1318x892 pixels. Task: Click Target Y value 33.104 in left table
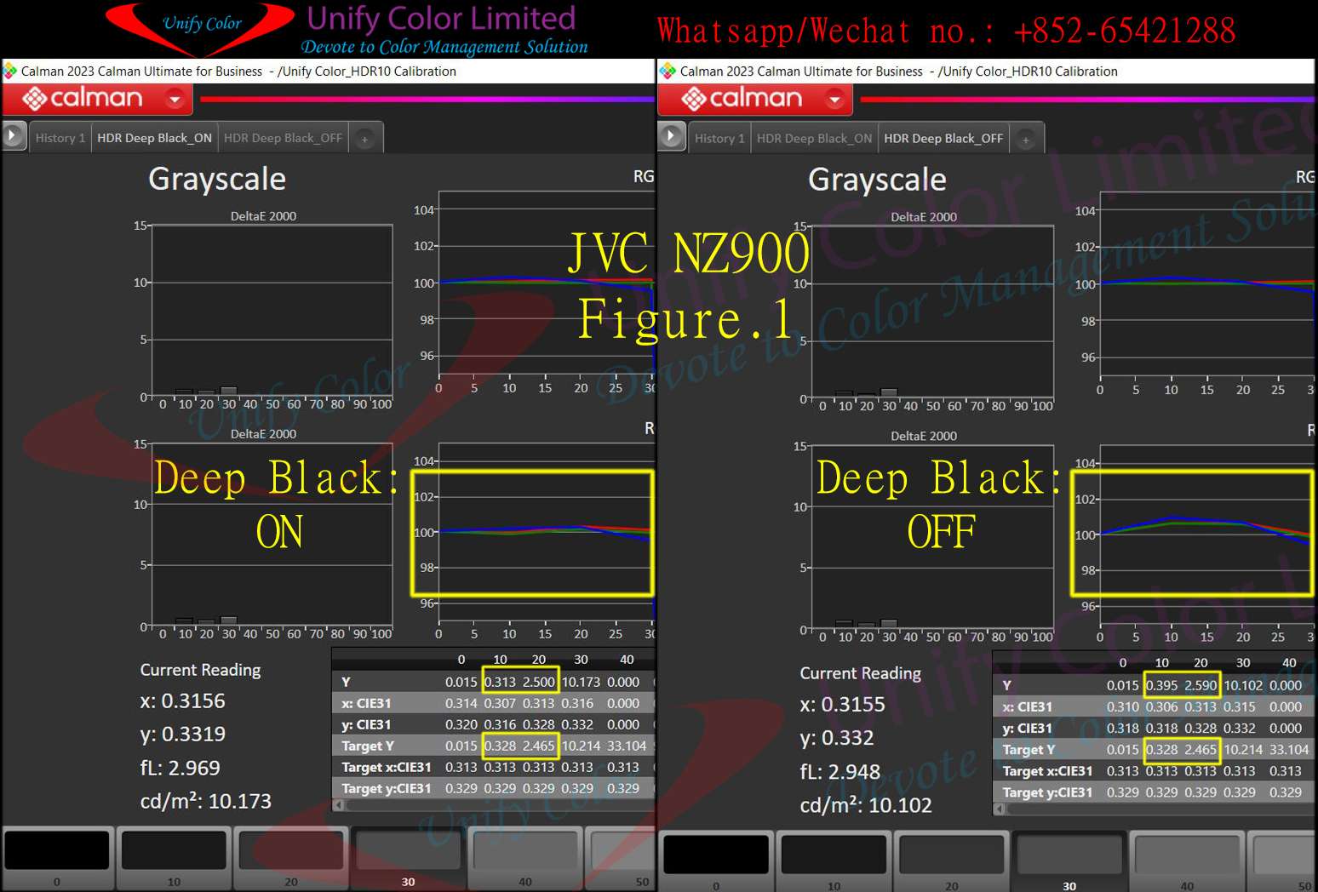point(627,746)
